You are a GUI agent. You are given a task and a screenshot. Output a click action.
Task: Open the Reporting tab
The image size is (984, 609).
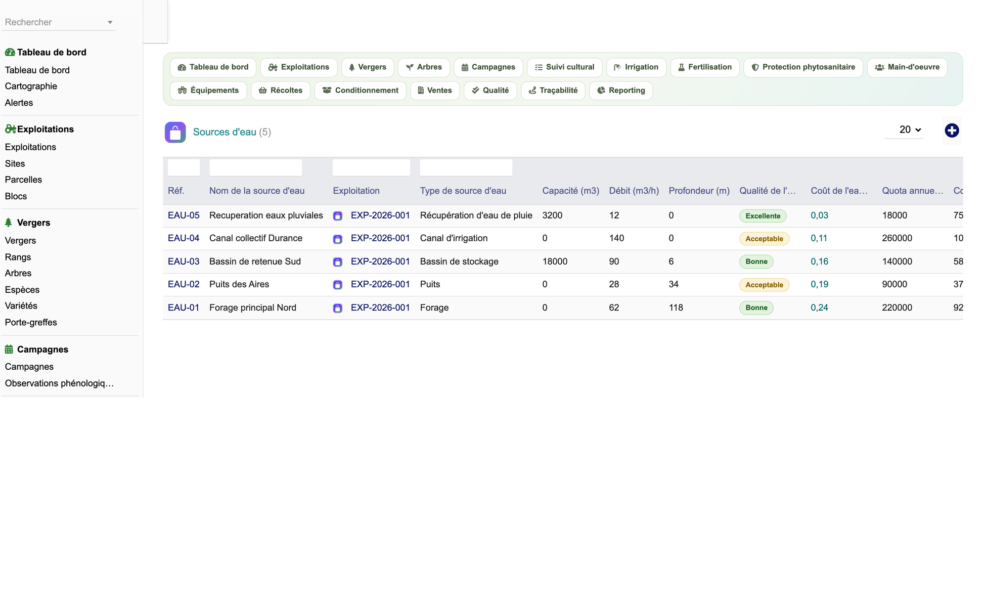(x=621, y=91)
